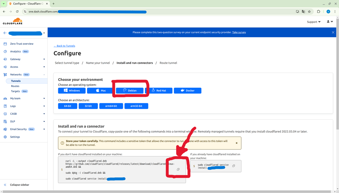Bookmark this page with the star
Screen dimensions: 339x193
[x=309, y=12]
